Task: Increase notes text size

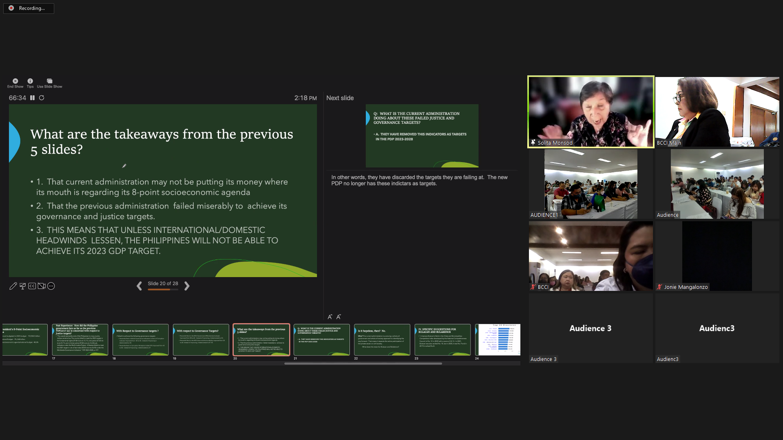Action: click(x=330, y=317)
